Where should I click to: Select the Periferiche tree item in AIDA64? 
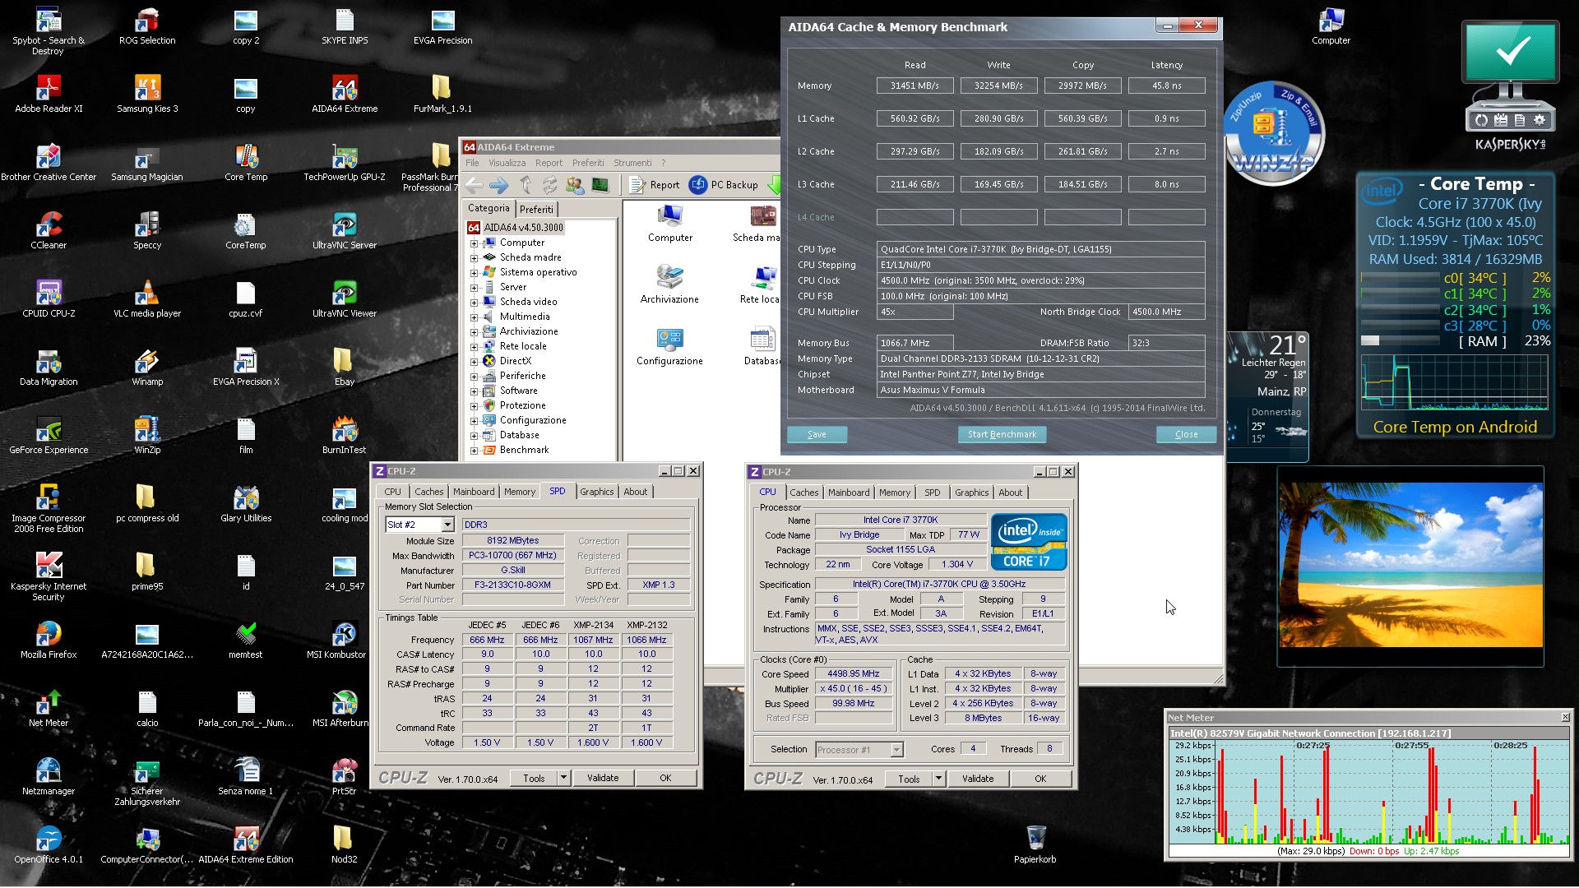pyautogui.click(x=522, y=376)
